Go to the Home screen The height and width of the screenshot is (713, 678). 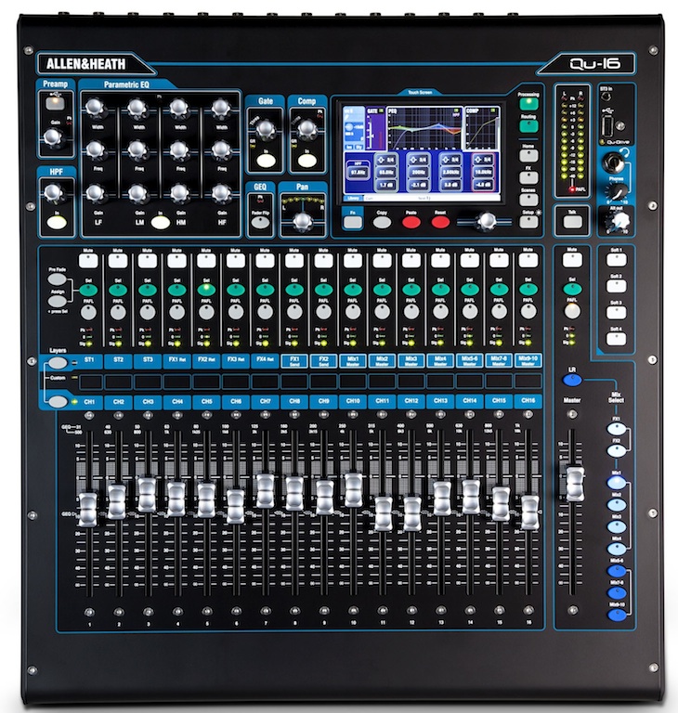[528, 156]
